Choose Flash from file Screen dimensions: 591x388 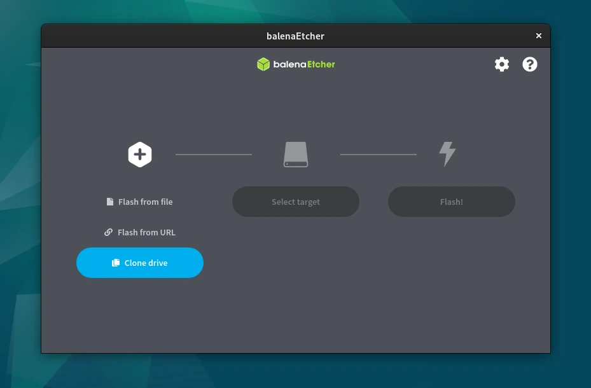pos(140,202)
